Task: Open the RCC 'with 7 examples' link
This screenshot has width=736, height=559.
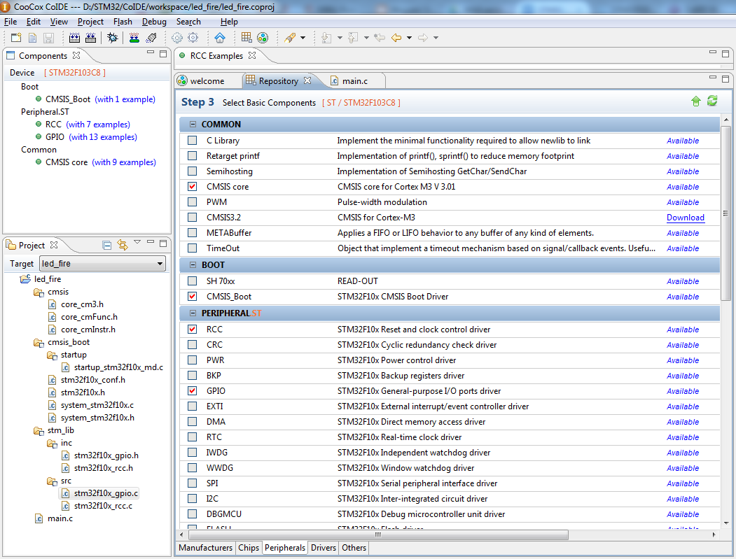Action: coord(98,125)
